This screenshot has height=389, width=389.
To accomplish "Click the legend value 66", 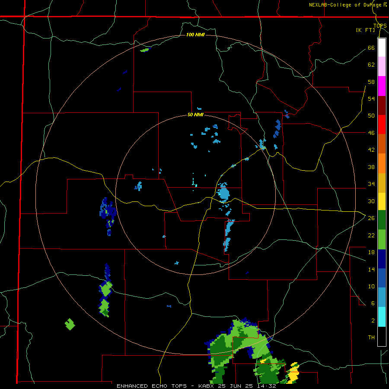I will click(371, 48).
